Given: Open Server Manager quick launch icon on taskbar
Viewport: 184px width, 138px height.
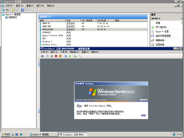Looking at the screenshot, I should pyautogui.click(x=13, y=134).
